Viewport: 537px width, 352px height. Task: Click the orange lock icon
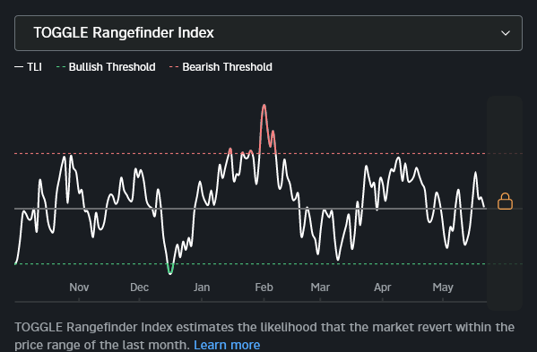[x=505, y=202]
